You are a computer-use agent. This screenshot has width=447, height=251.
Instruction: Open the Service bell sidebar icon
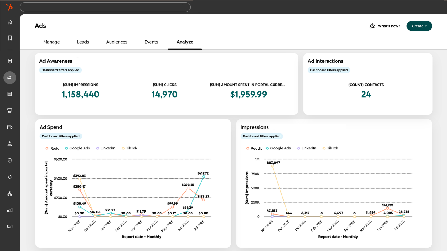tap(10, 144)
